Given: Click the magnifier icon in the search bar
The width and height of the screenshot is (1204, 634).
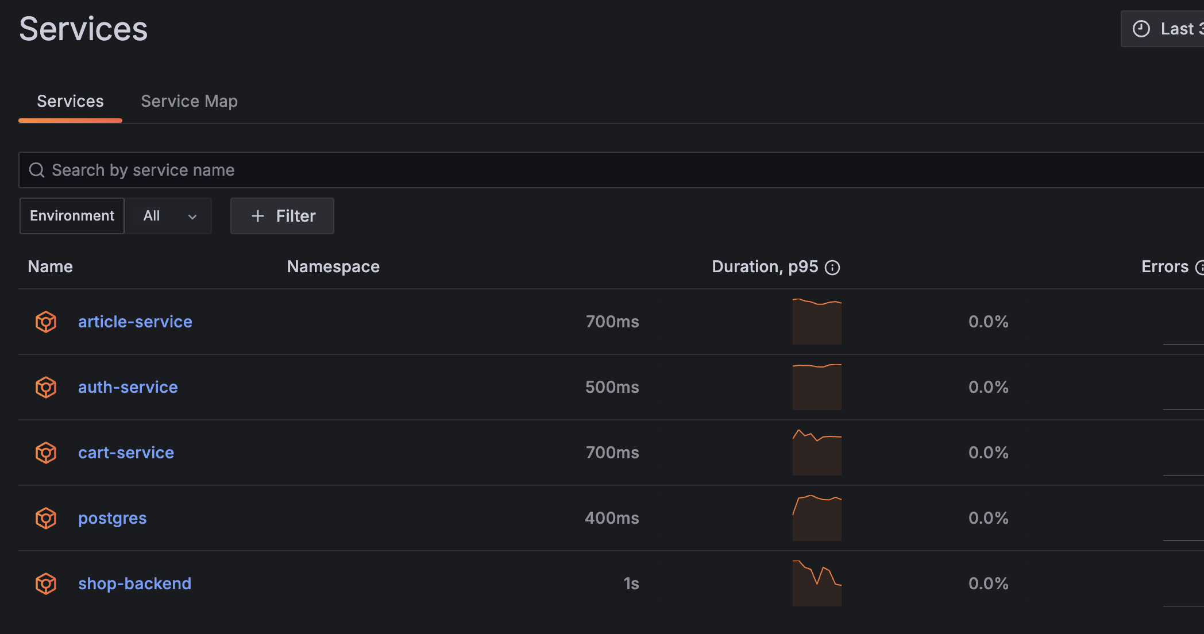Looking at the screenshot, I should point(37,170).
